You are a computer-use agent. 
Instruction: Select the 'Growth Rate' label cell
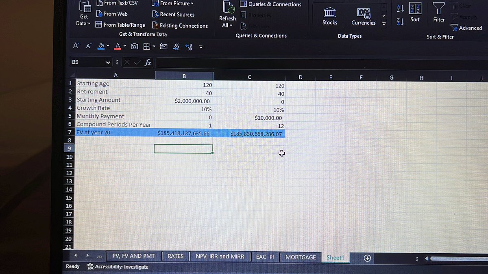[x=115, y=108]
